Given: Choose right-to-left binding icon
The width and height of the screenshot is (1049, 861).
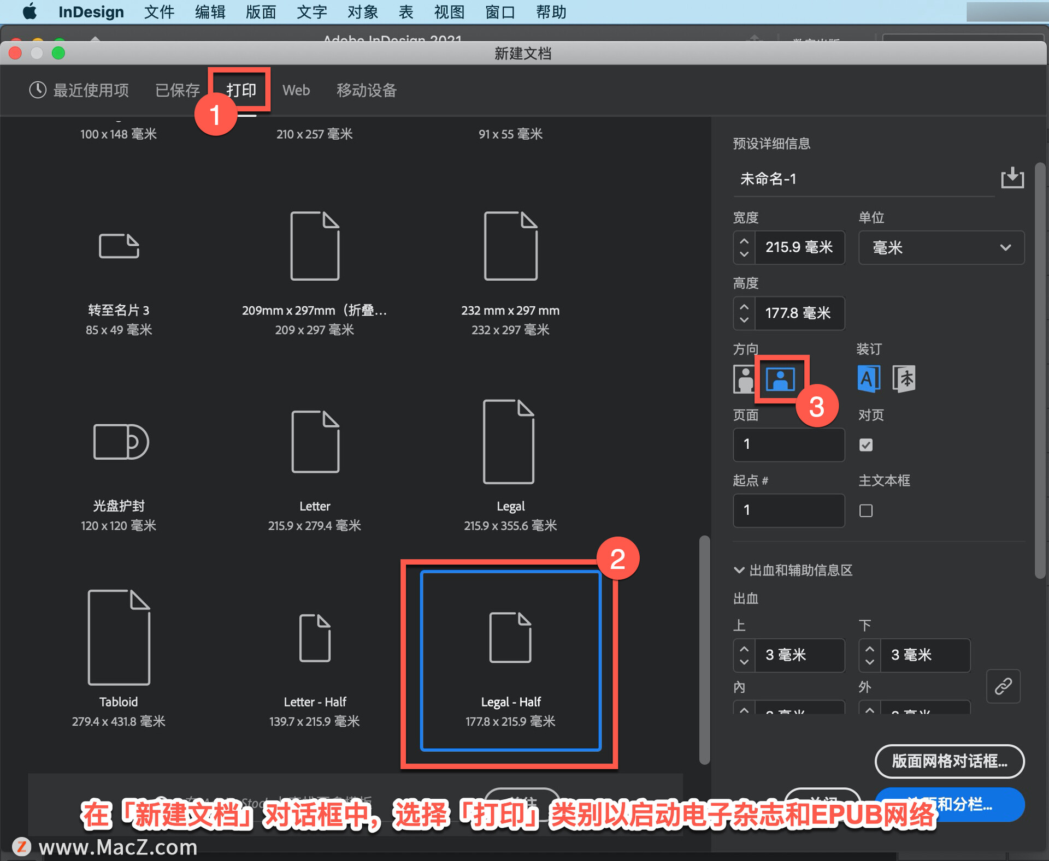Looking at the screenshot, I should coord(904,378).
